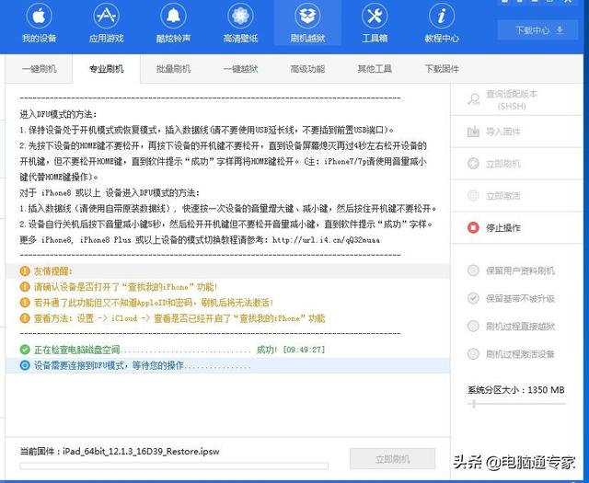Image resolution: width=589 pixels, height=483 pixels.
Task: Click blue status icon beside 设备需要连接到DFU模式
Action: (25, 365)
